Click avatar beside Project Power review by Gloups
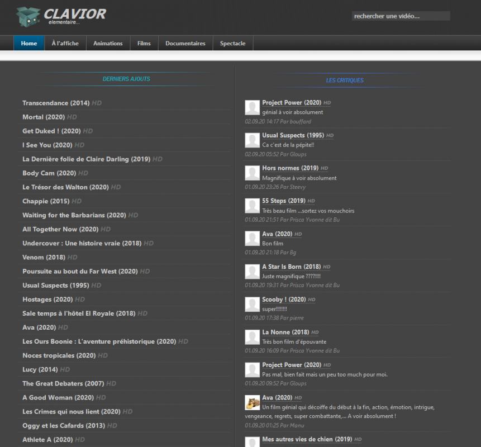Screen dimensions: 481x447 (x=252, y=370)
